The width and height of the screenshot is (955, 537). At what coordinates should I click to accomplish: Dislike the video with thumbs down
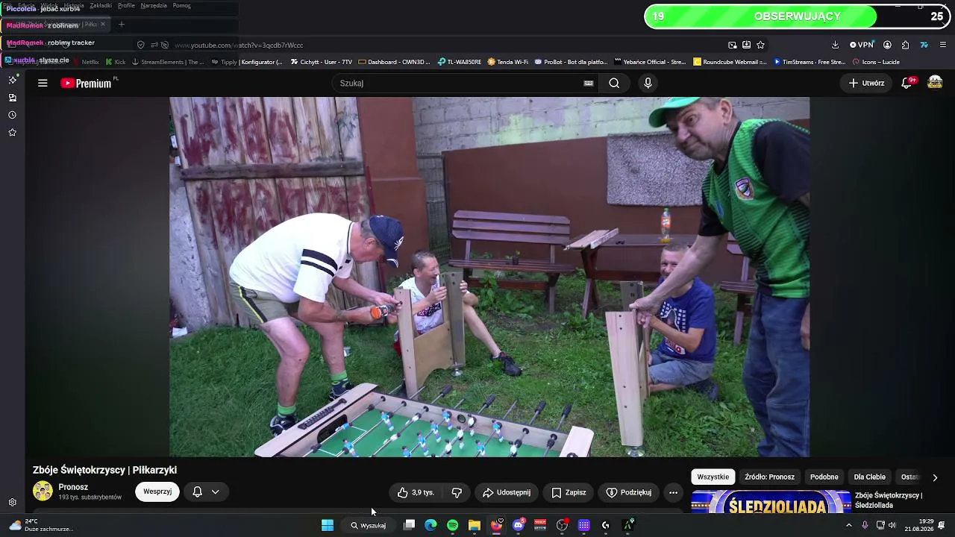coord(457,492)
